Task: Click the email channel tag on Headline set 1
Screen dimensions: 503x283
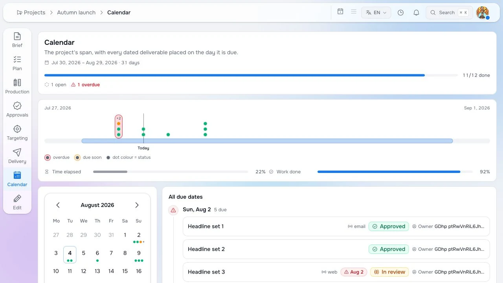Action: tap(357, 226)
